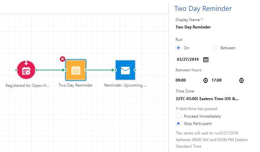Click the 'Between hours' label
Viewport: 260px width, 152px height.
[x=188, y=70]
